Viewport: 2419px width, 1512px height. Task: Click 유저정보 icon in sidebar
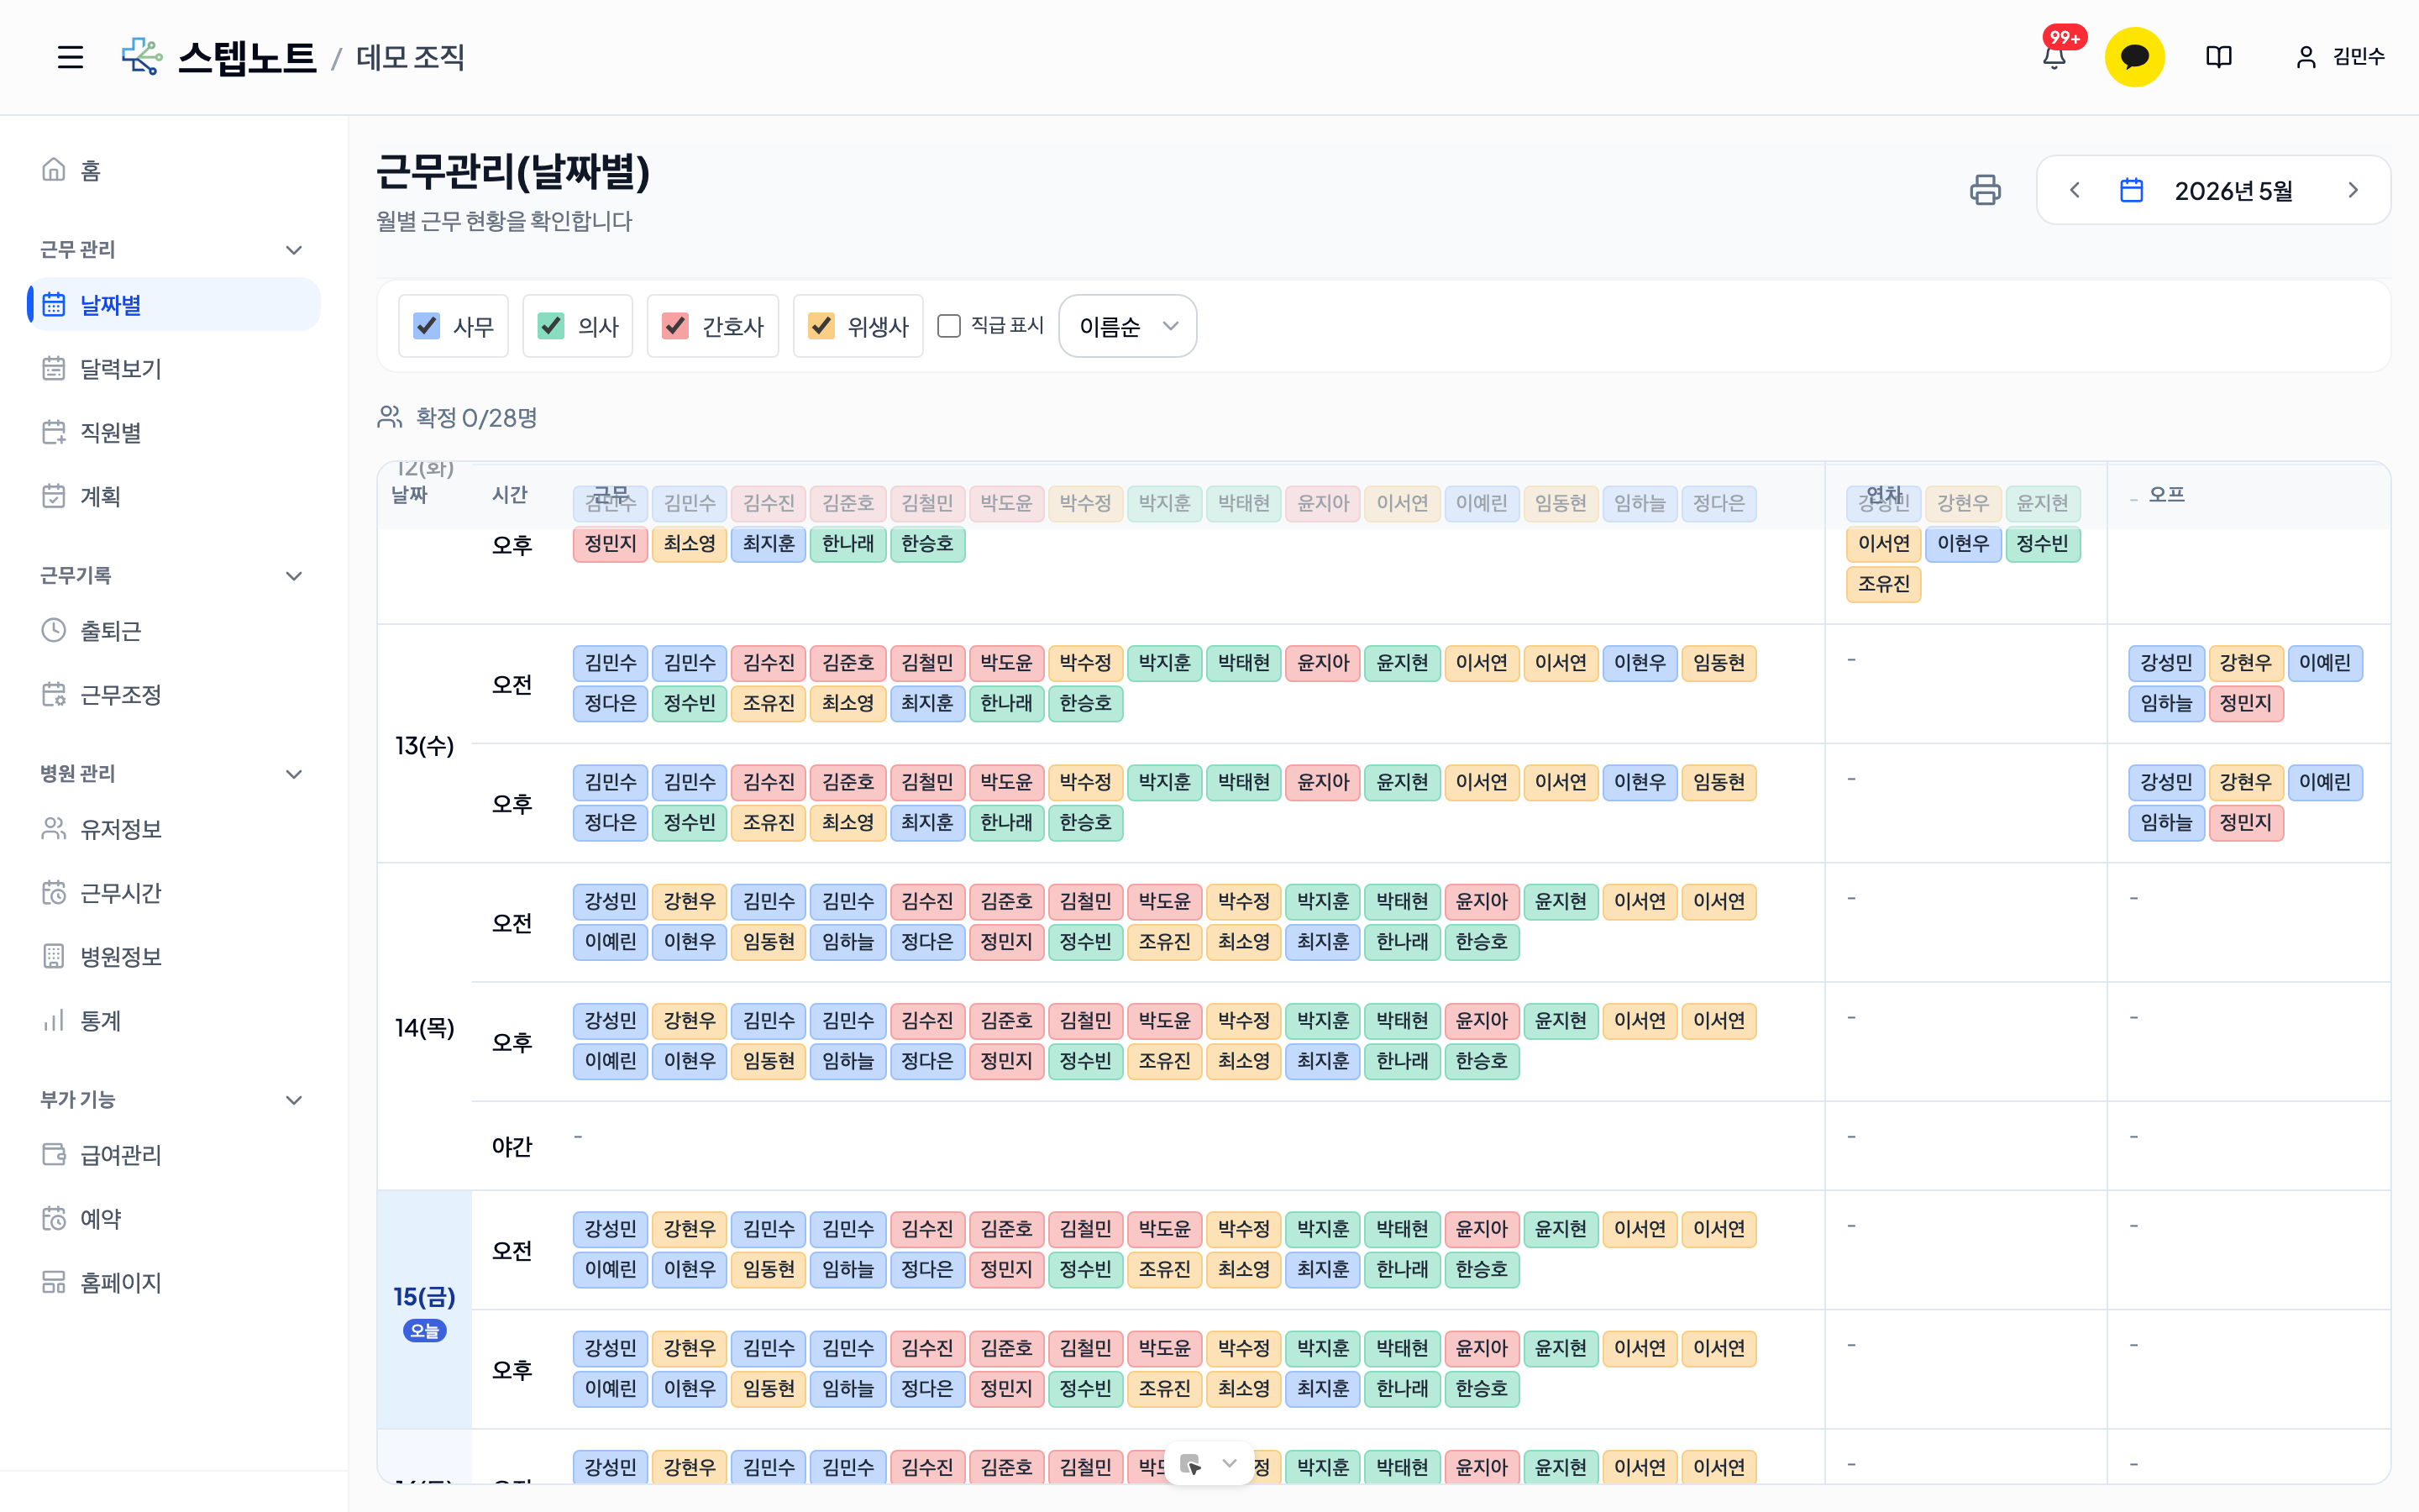tap(54, 828)
